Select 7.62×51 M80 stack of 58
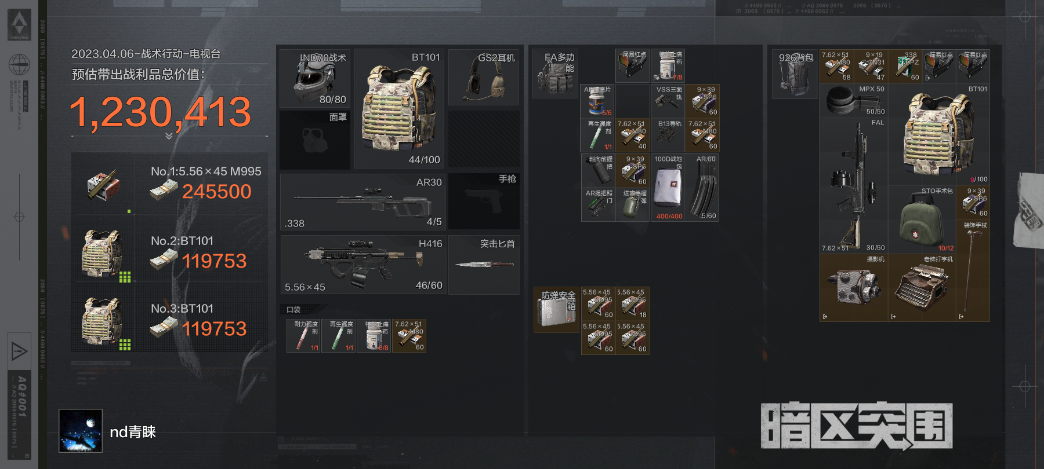 pos(837,66)
